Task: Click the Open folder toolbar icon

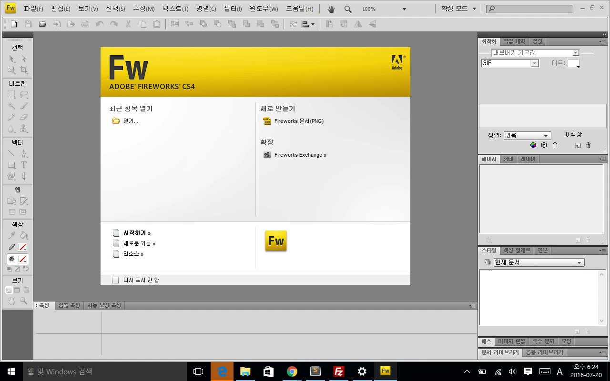Action: [x=42, y=24]
